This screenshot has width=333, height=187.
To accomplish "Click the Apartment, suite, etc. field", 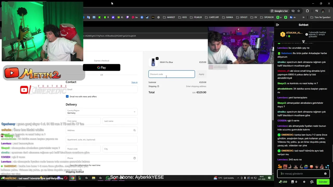I will tap(101, 139).
